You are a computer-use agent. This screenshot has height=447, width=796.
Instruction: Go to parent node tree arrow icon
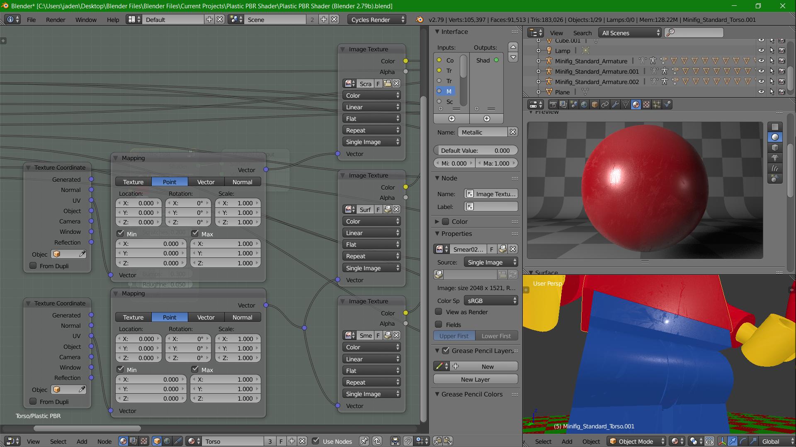(377, 441)
